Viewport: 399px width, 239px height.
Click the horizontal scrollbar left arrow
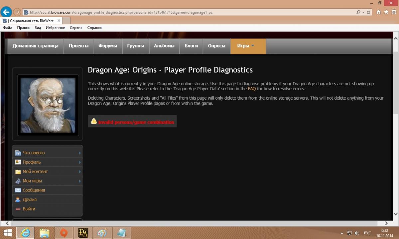pyautogui.click(x=7, y=223)
